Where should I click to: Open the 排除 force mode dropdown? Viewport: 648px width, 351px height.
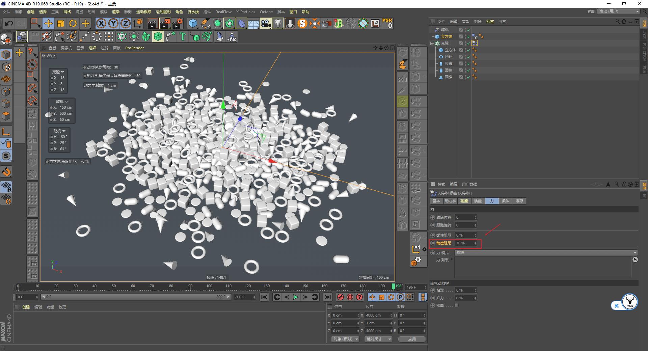546,252
